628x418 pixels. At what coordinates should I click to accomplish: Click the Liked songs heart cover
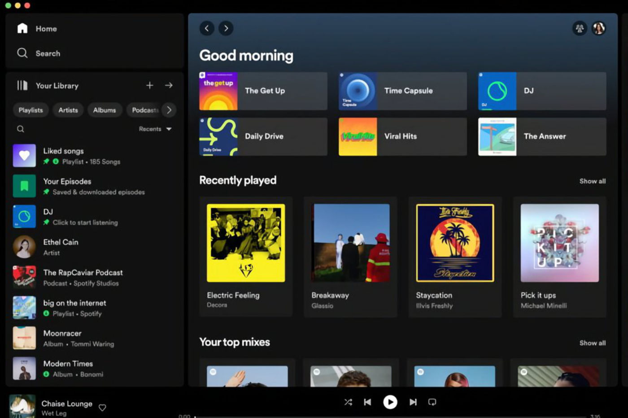point(24,156)
